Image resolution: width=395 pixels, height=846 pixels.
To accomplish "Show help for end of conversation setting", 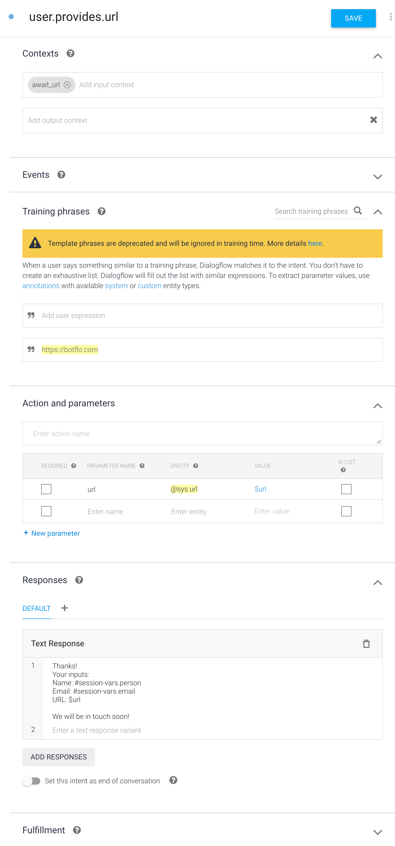I will tap(173, 780).
